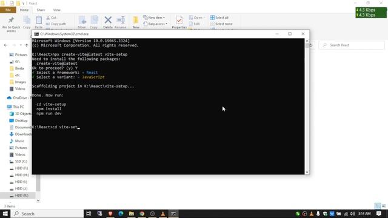Open Google Chrome from taskbar
Image resolution: width=388 pixels, height=218 pixels.
(142, 214)
